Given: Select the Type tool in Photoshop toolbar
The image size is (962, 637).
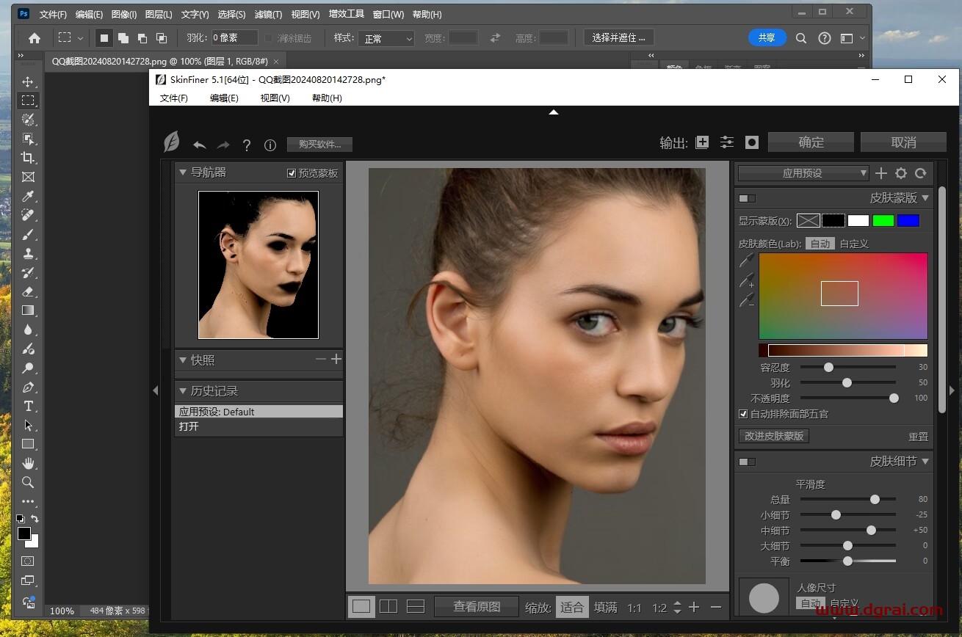Looking at the screenshot, I should click(28, 407).
